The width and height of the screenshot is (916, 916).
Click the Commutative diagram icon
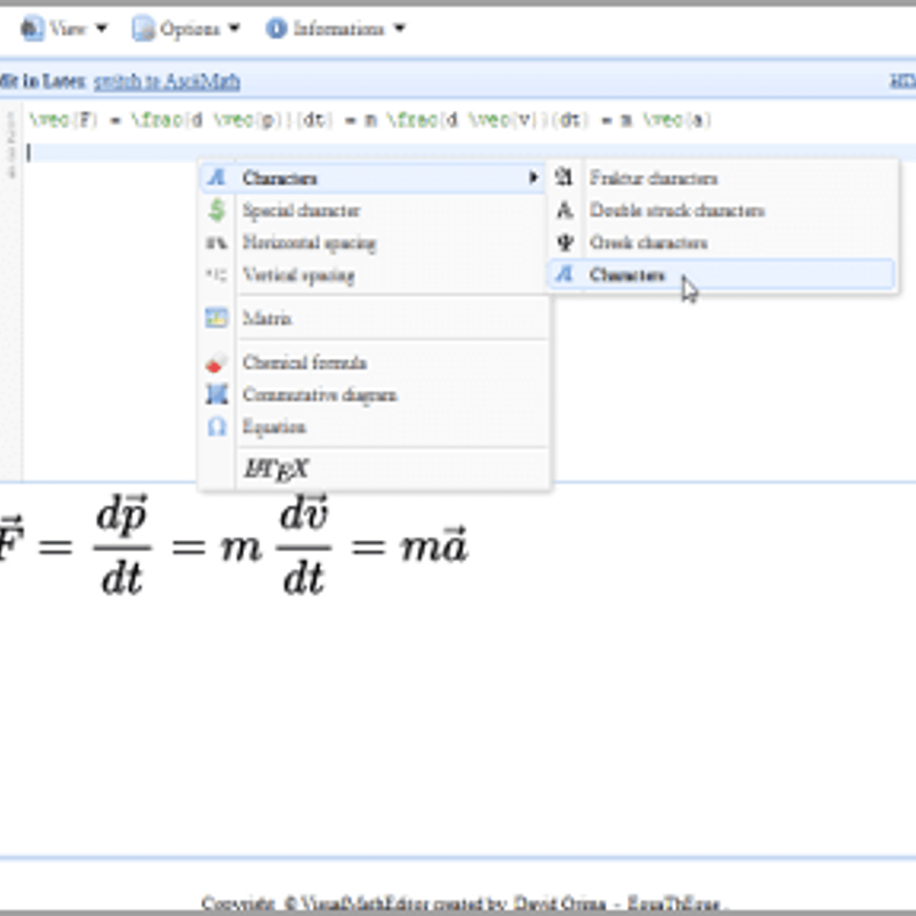click(x=216, y=395)
